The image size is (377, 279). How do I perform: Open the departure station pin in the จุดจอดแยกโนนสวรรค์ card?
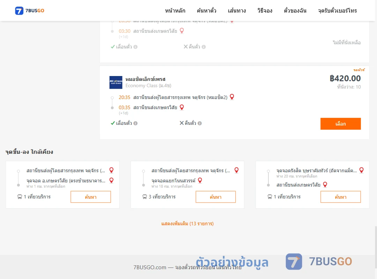point(236,170)
